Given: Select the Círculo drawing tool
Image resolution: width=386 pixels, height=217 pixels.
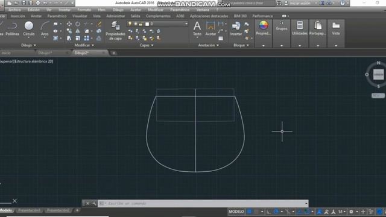Looking at the screenshot, I should click(x=28, y=28).
